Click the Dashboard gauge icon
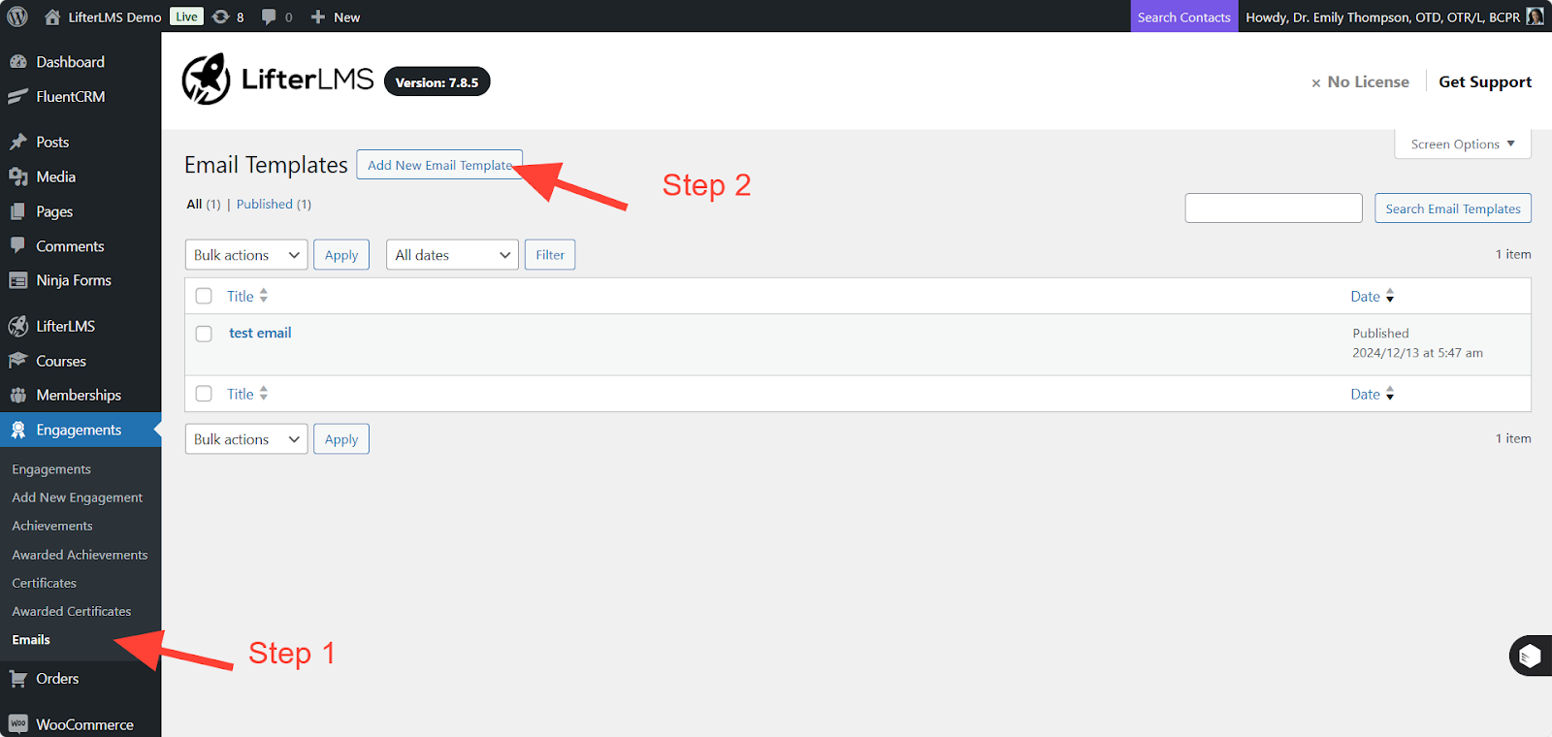Image resolution: width=1552 pixels, height=737 pixels. click(17, 62)
